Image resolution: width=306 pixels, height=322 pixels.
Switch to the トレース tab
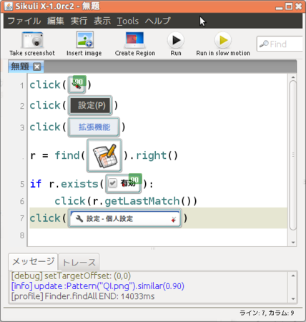point(79,263)
